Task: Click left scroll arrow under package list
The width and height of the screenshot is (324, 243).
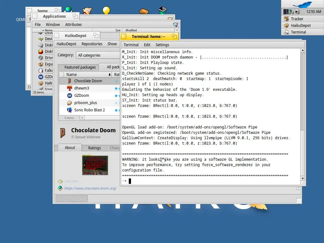Action: (82, 118)
